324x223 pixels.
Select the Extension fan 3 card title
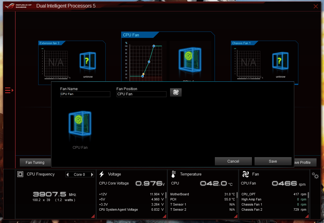point(49,43)
